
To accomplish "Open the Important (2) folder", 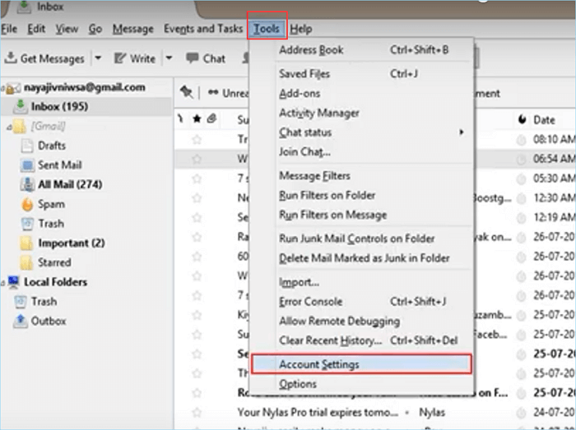I will pyautogui.click(x=63, y=243).
